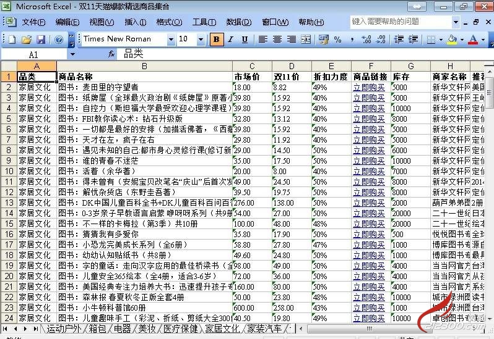Apply cell borders icon
494x339 pixels.
coord(431,40)
